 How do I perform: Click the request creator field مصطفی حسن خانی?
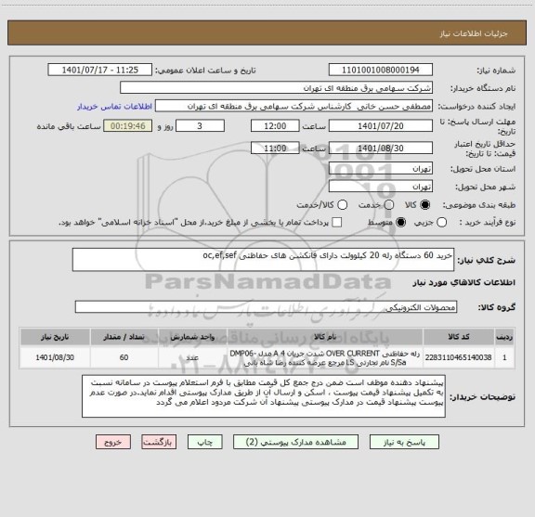pos(294,106)
